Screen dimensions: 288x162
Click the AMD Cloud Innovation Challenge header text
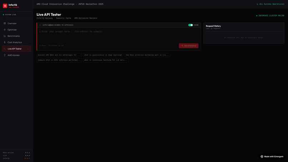[70, 4]
